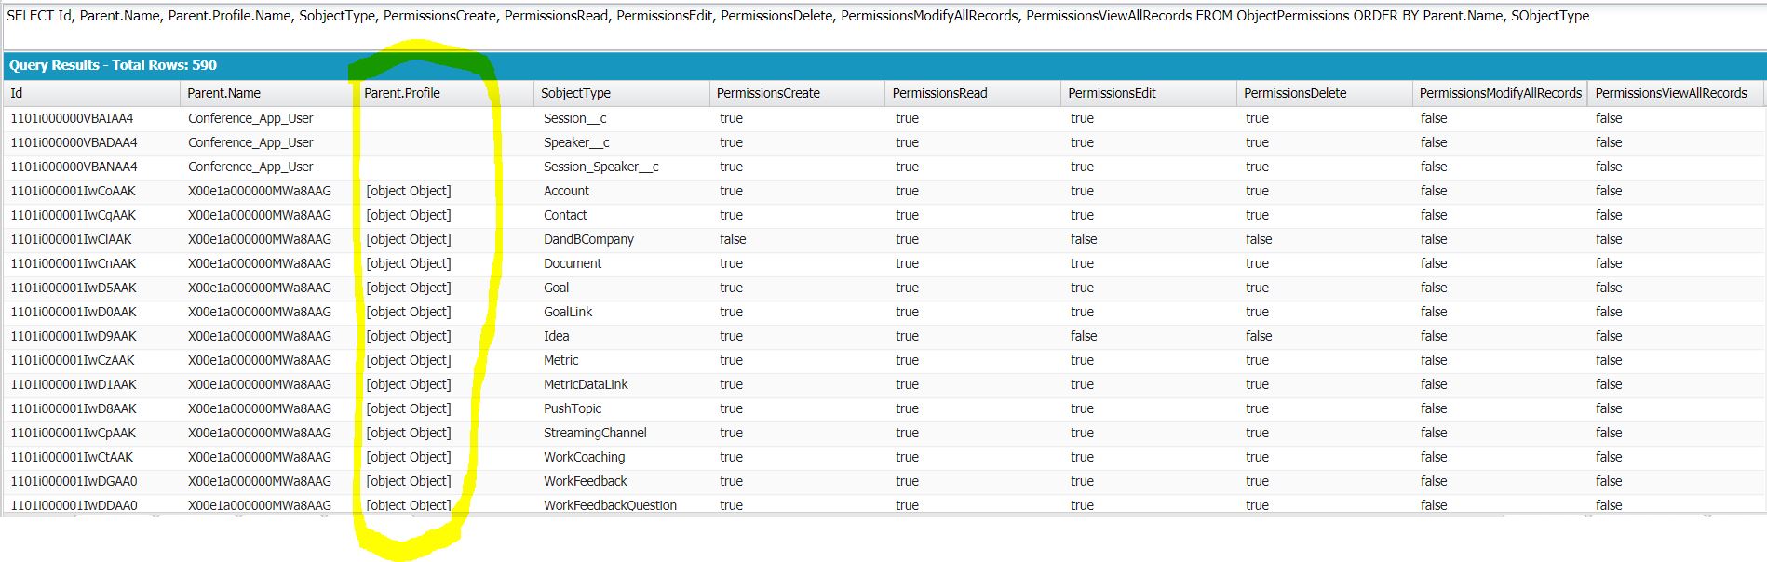
Task: Select the Contact object type cell
Action: (565, 215)
